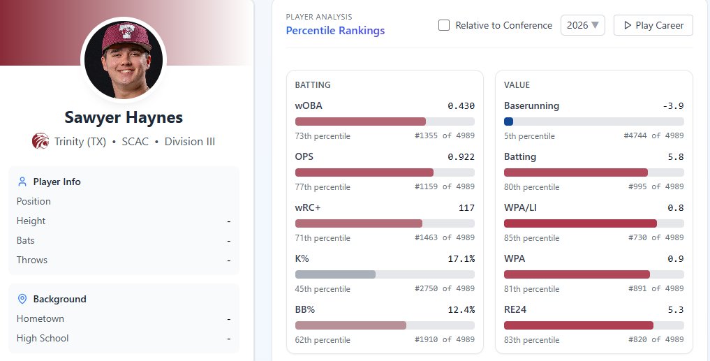Click the Background location pin icon

click(x=22, y=299)
